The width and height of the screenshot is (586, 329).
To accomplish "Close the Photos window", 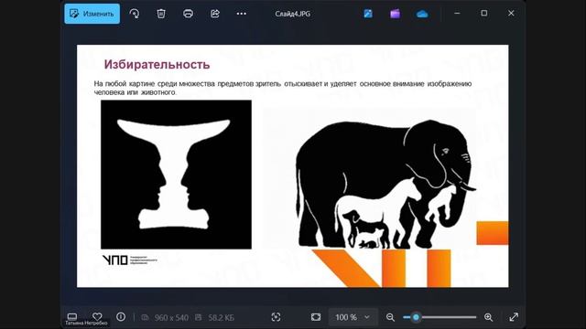I will [x=511, y=13].
